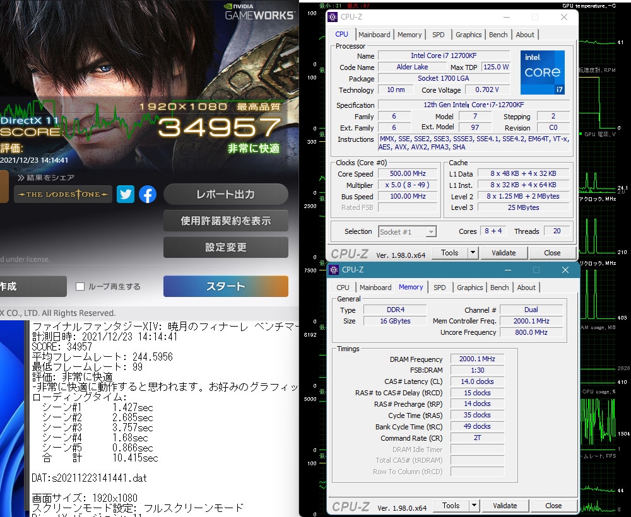Click Level 3 cache value 25 MBytes
This screenshot has height=517, width=631.
click(x=523, y=207)
